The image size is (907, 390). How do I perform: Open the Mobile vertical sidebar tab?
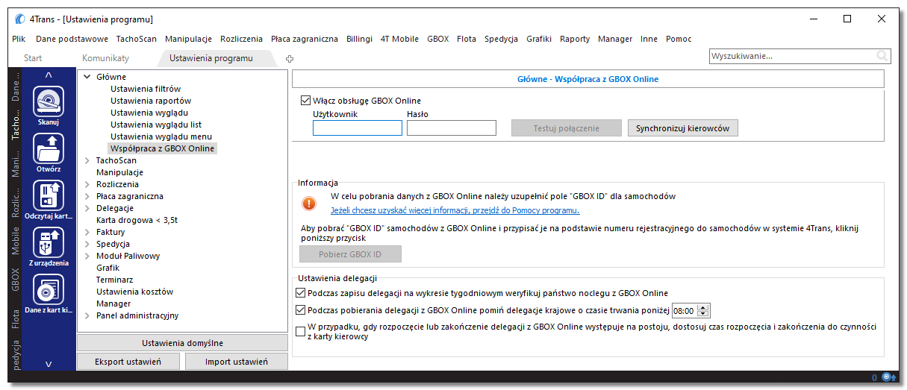point(15,239)
